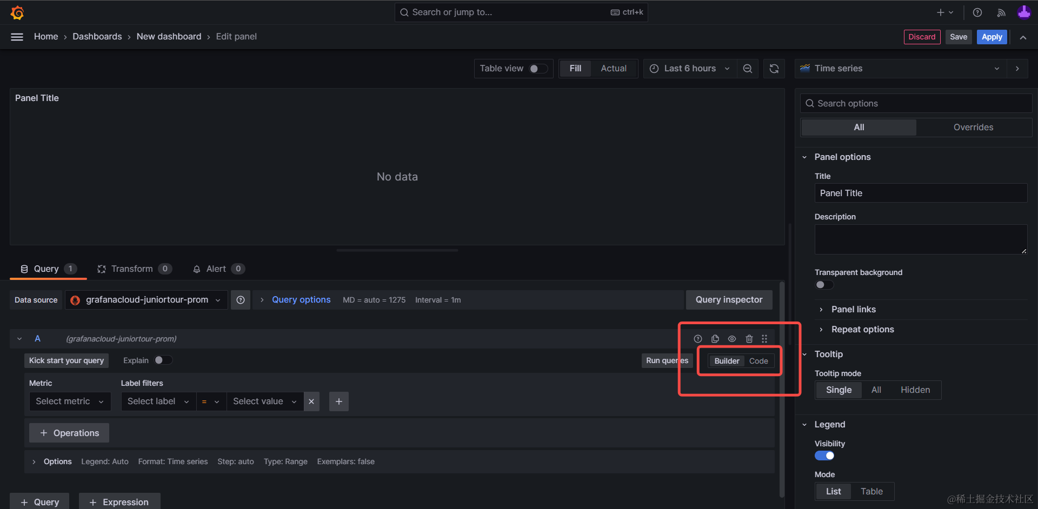The width and height of the screenshot is (1038, 509).
Task: Refresh the dashboard with refresh icon
Action: (x=774, y=69)
